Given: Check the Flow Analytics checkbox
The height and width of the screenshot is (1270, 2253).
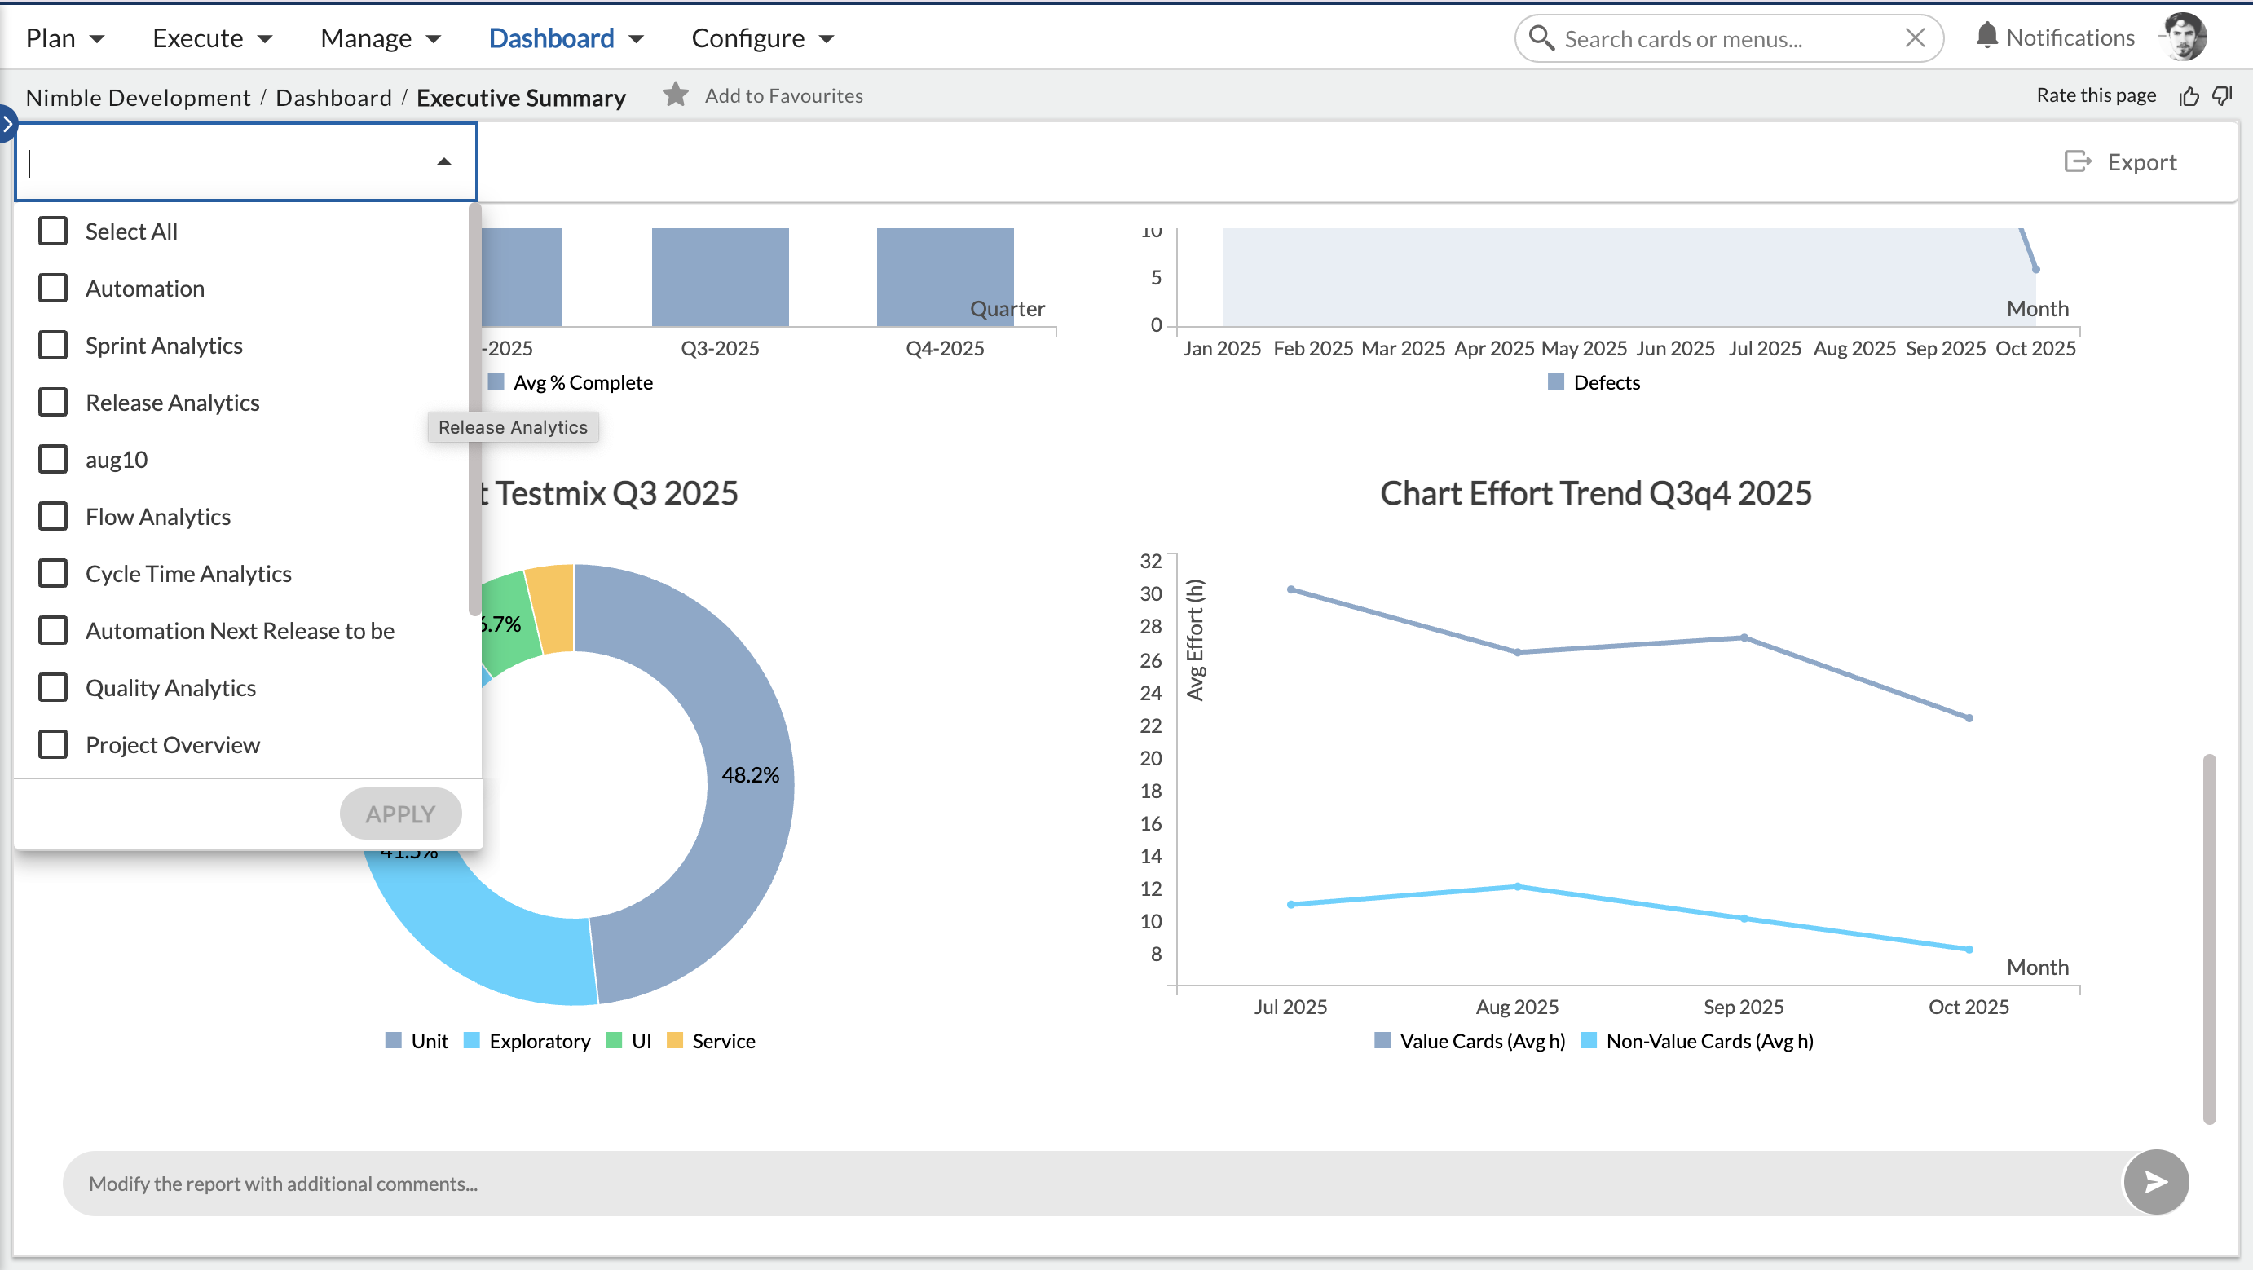Looking at the screenshot, I should (53, 517).
